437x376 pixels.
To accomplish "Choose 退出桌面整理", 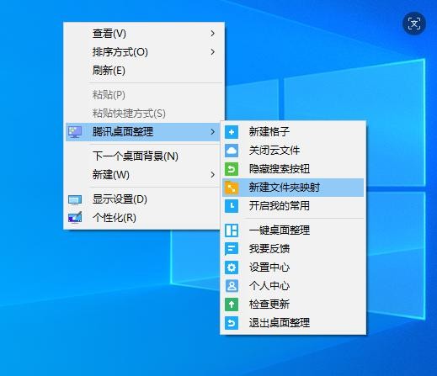I will click(293, 323).
